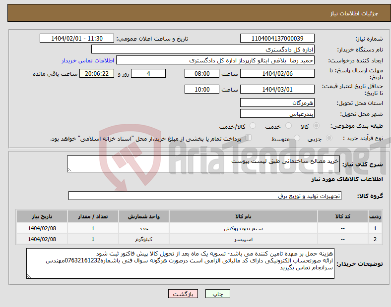Click the deadline time field 08:00
This screenshot has height=307, width=391.
pos(202,73)
